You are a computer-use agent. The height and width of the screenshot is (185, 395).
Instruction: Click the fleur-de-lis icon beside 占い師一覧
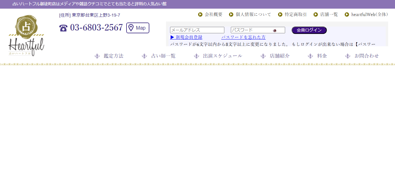(x=144, y=56)
